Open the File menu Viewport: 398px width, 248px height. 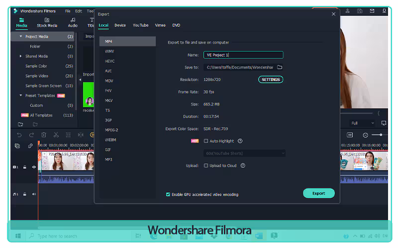pos(68,11)
